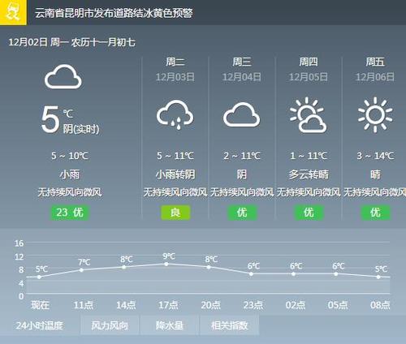Click today's cloudy weather icon
Screen dimensions: 406x344
click(x=63, y=76)
